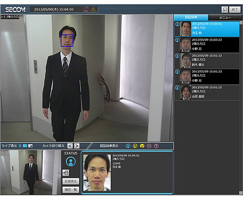Viewport: 243px width, 199px height.
Task: Click the 履歴一覧 button
Action: click(x=71, y=190)
